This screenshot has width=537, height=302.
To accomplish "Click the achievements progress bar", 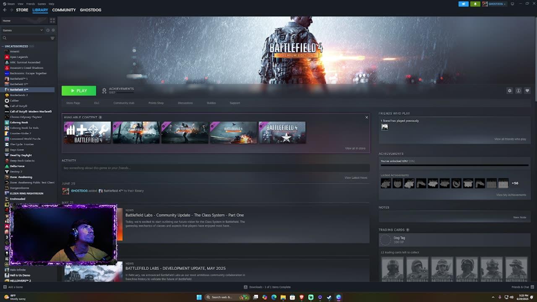I will (454, 165).
